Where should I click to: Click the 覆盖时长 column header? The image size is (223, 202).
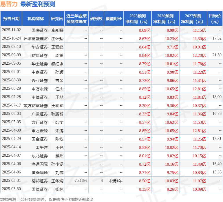[114, 18]
